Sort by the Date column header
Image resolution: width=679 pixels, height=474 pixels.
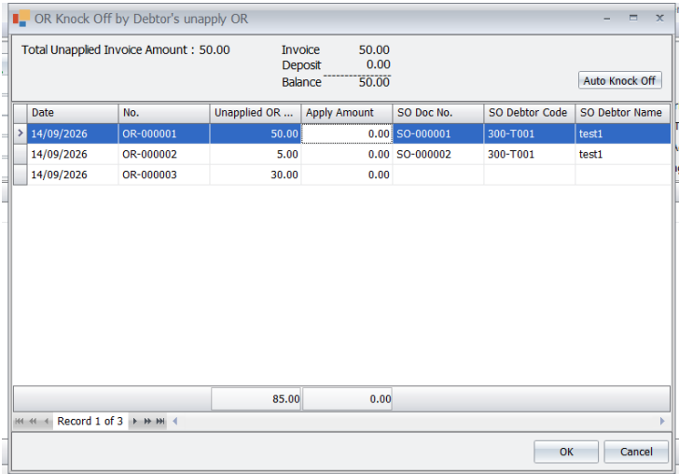[73, 113]
